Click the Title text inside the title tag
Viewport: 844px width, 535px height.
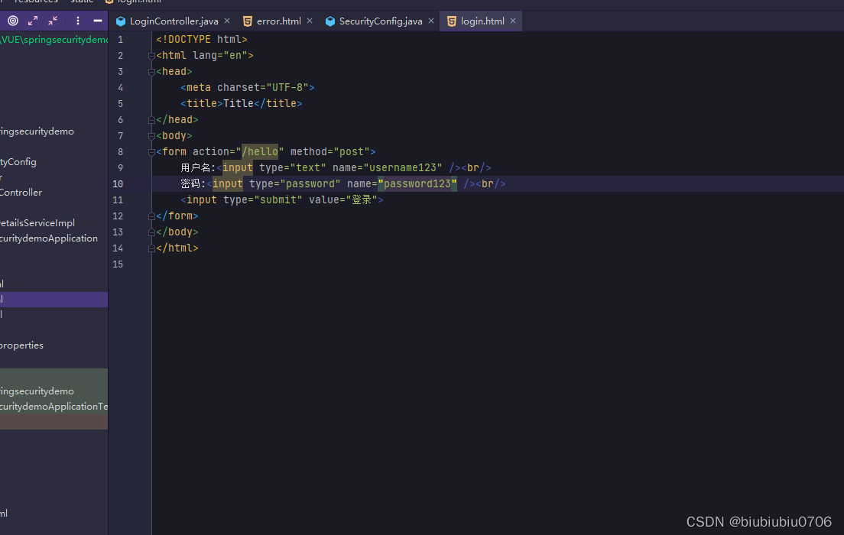pos(239,103)
